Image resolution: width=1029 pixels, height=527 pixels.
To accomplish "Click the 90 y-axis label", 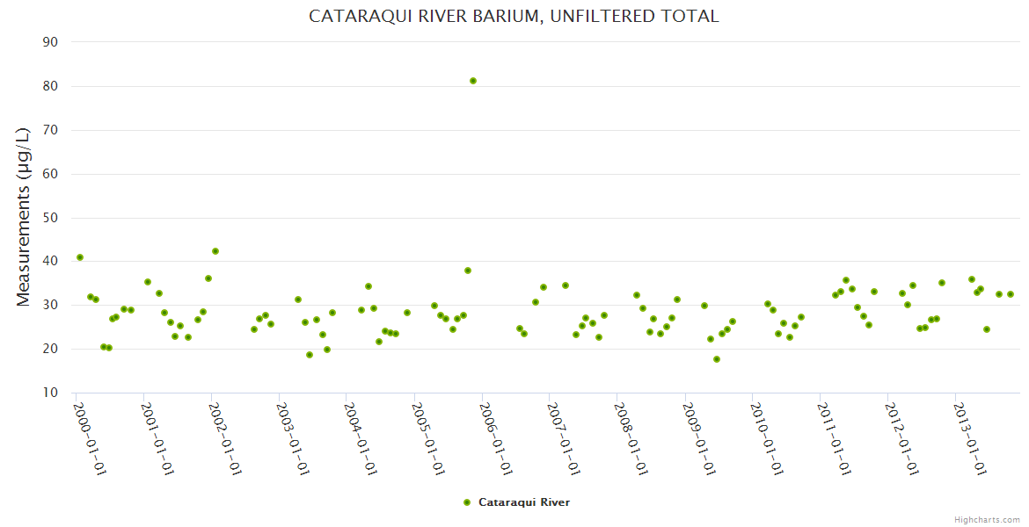I will tap(50, 42).
